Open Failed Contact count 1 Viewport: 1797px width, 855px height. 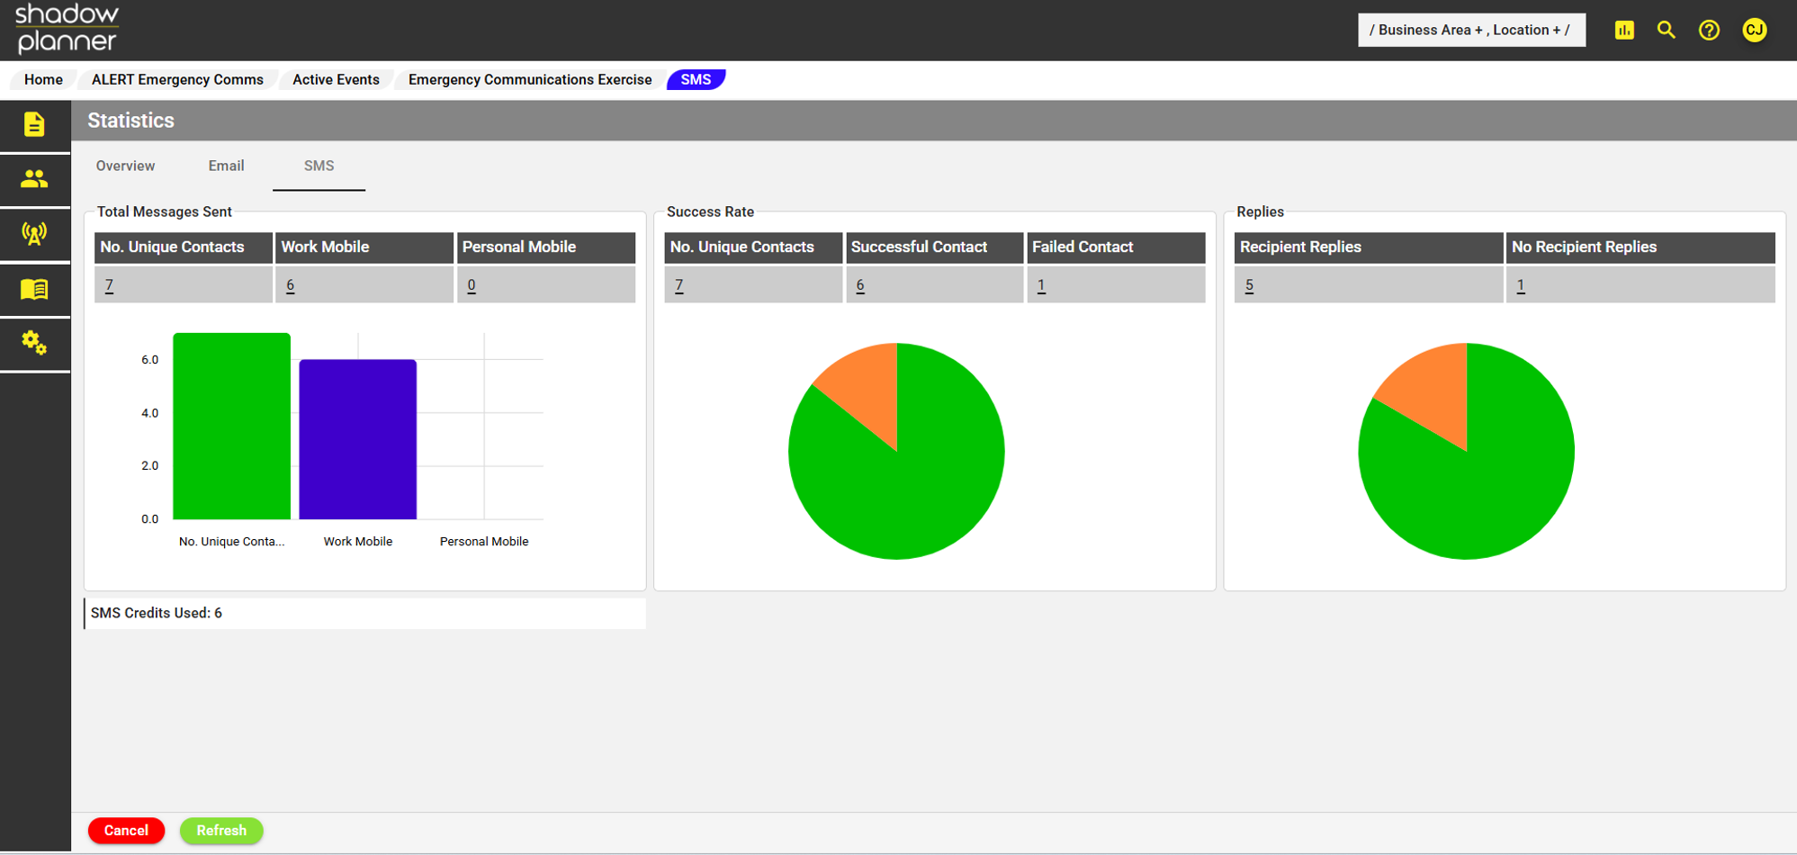[1041, 285]
